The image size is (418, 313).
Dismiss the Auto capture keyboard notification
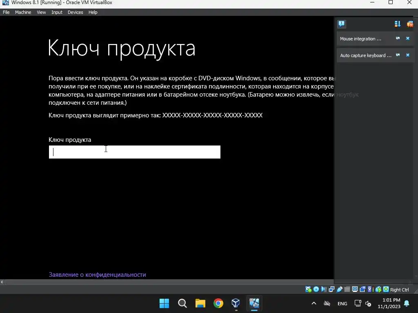pos(408,55)
